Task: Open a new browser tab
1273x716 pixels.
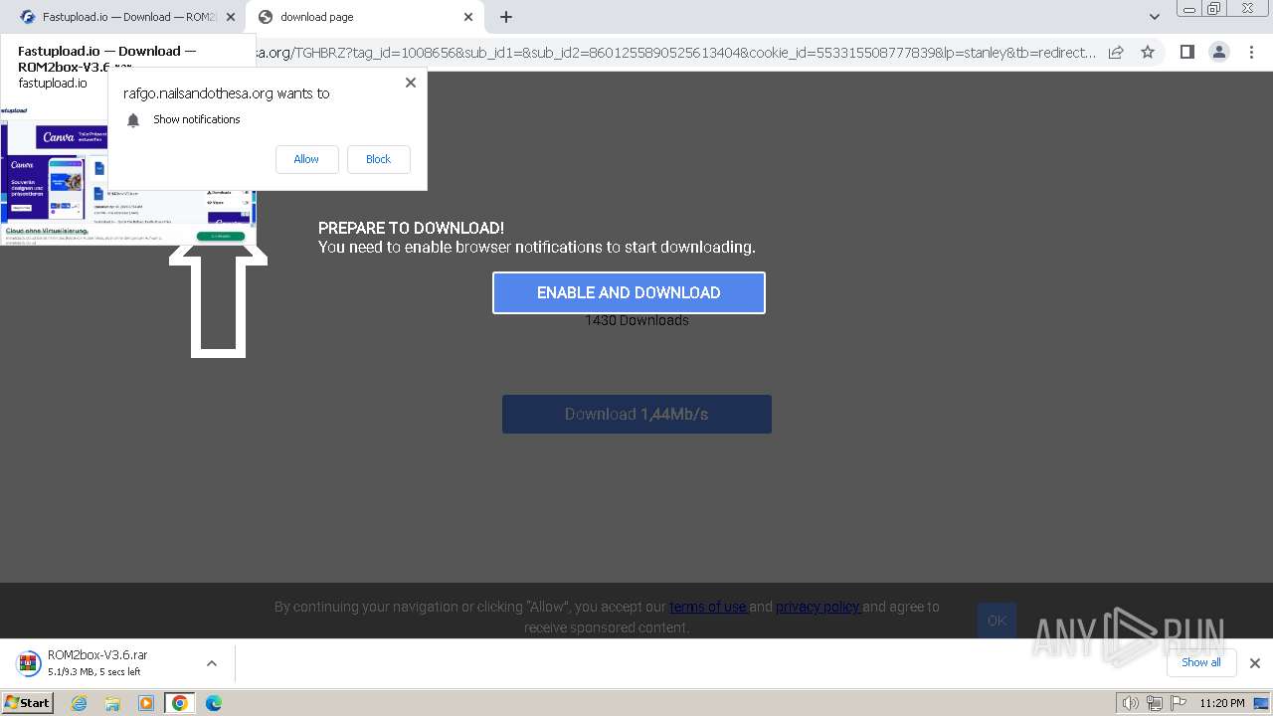Action: pyautogui.click(x=506, y=17)
